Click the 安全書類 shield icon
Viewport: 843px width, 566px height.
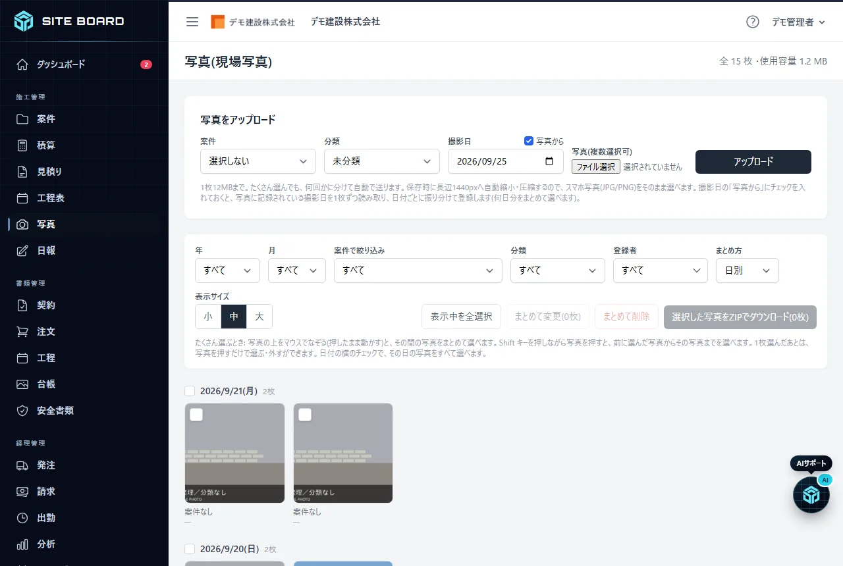[x=22, y=411]
